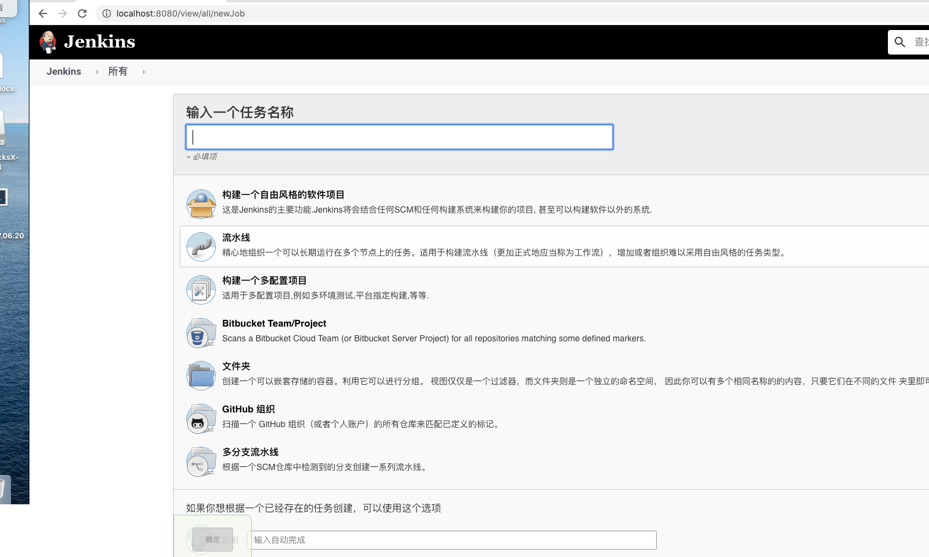This screenshot has height=557, width=929.
Task: Click description 扫描一个 GitHub 组织
Action: click(362, 424)
